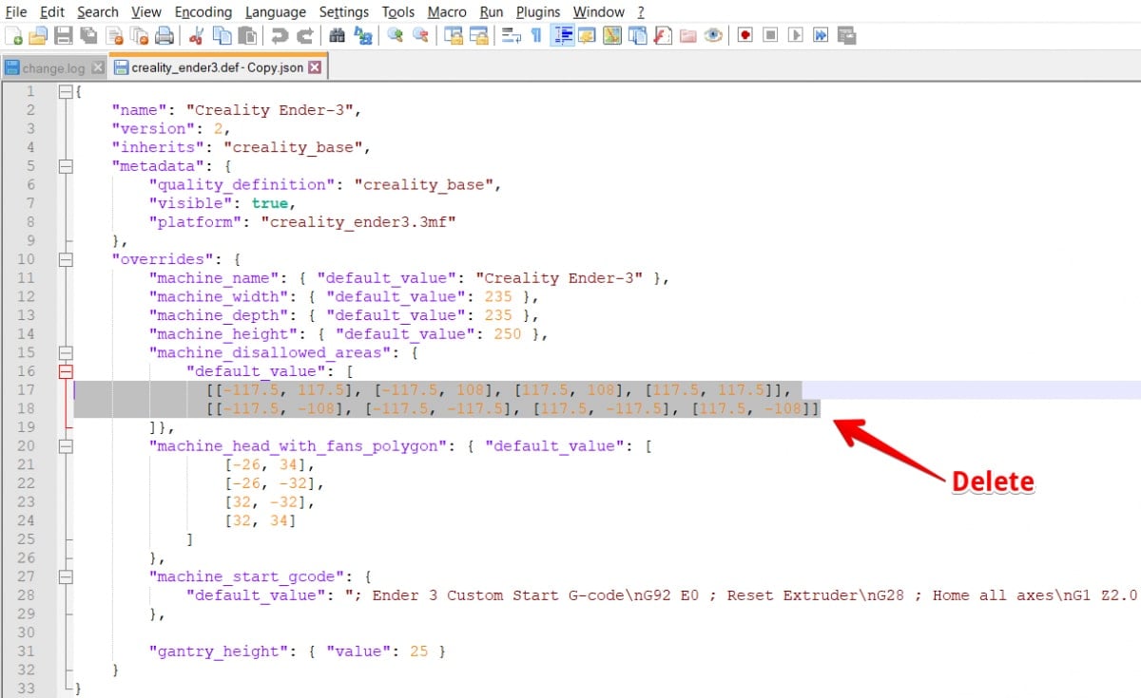This screenshot has height=698, width=1141.
Task: Open the ? help menu
Action: point(641,12)
